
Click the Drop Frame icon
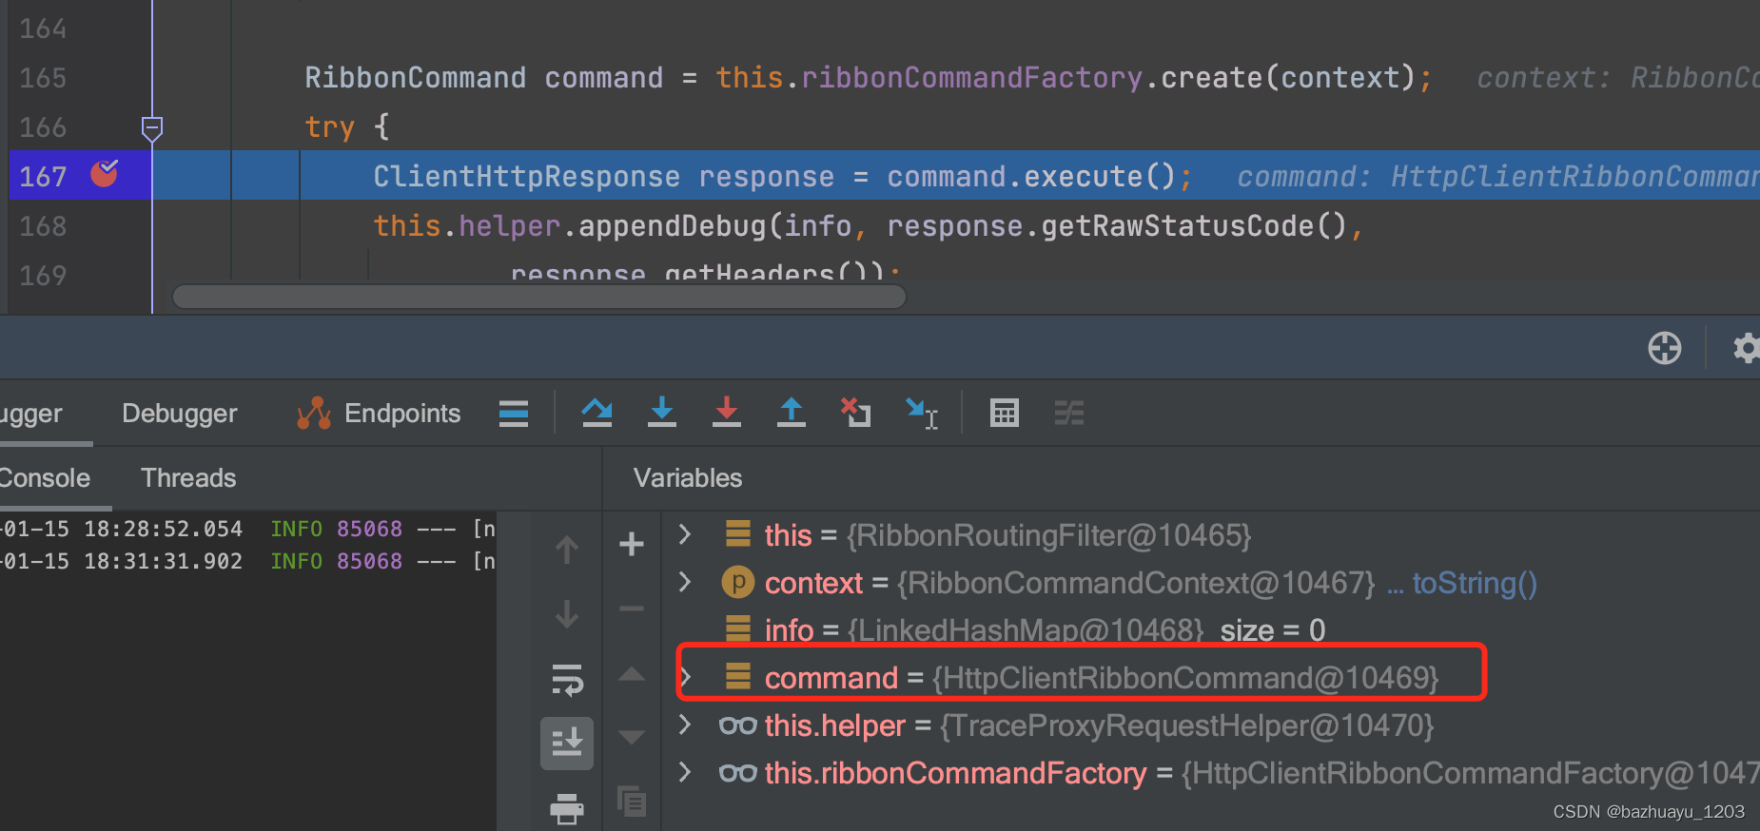856,413
